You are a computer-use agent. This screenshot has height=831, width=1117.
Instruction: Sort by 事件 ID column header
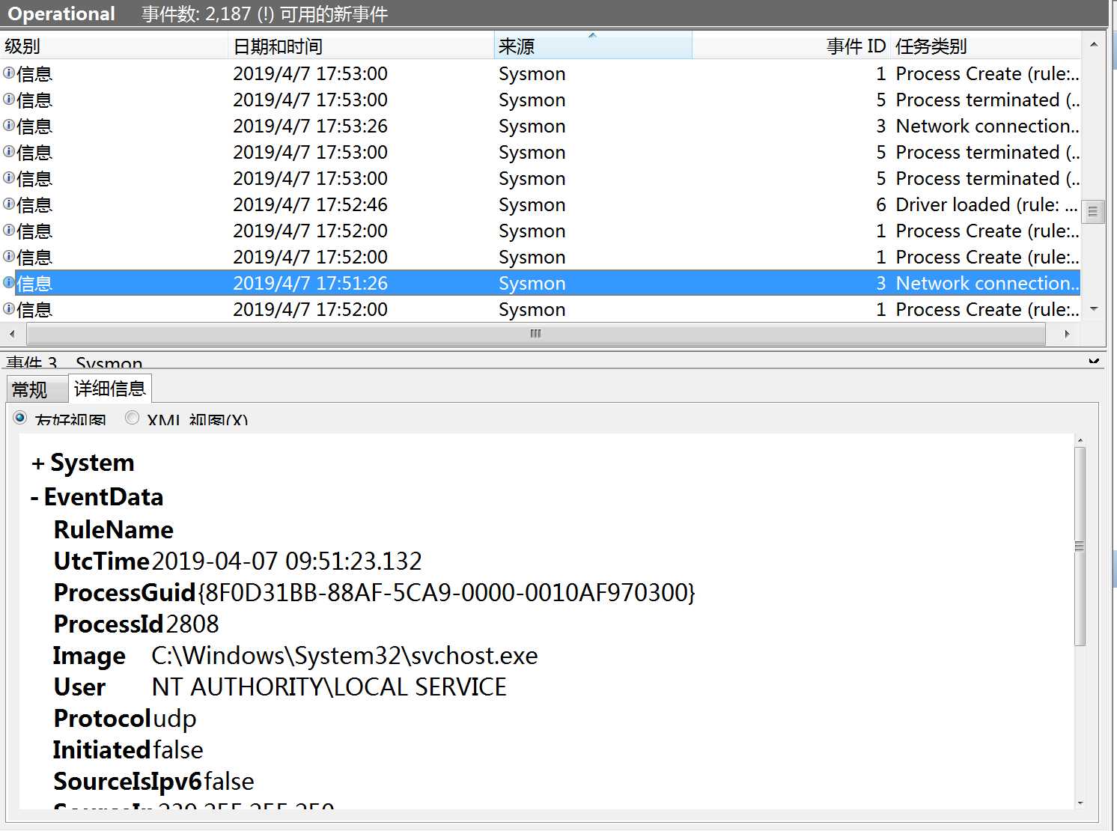pos(791,46)
